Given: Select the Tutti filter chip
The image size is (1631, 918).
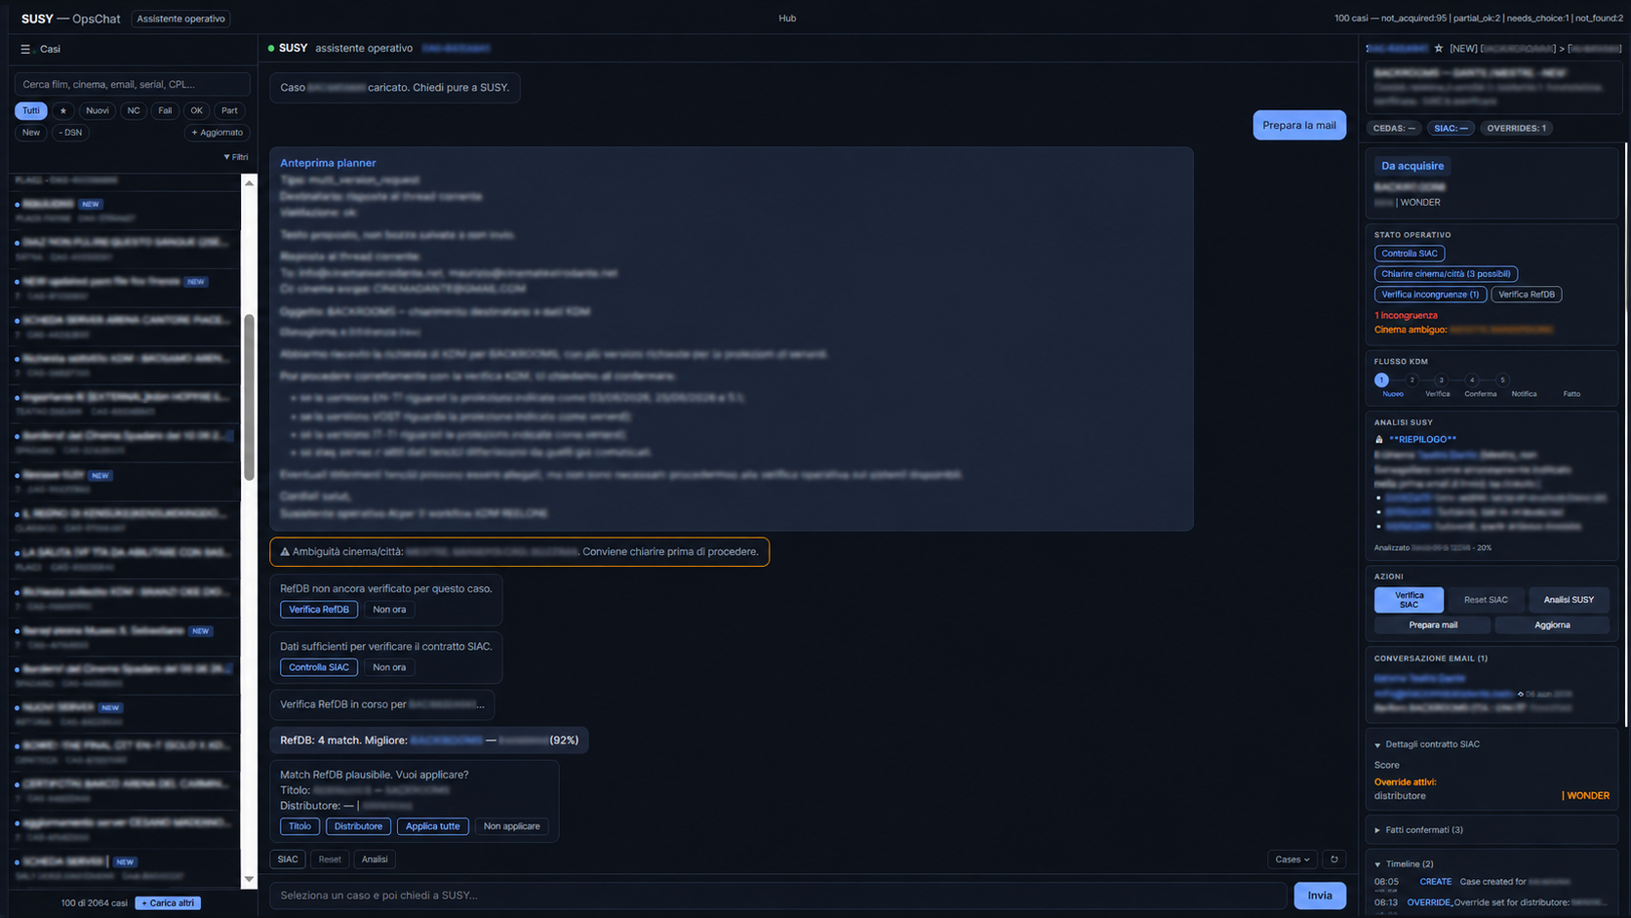Looking at the screenshot, I should click(x=31, y=111).
